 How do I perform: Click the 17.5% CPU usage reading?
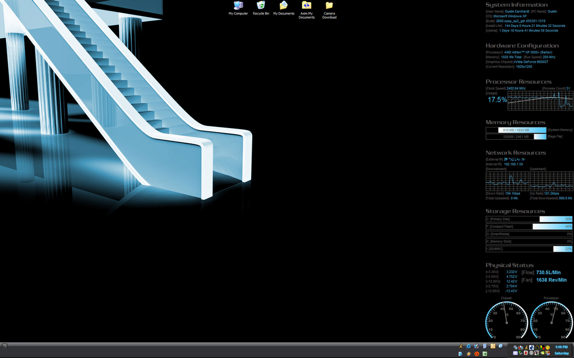[497, 100]
